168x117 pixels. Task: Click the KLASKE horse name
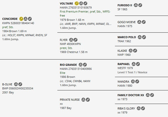(x=122, y=50)
